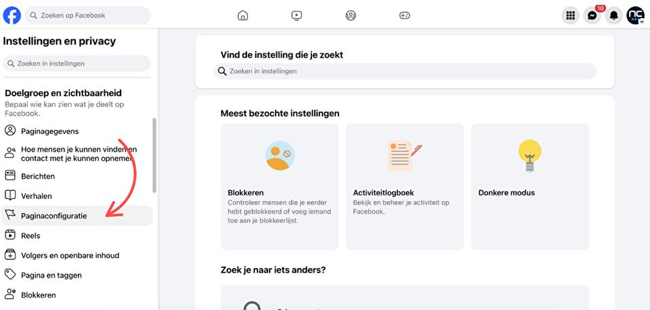Screen dimensions: 650x310
Task: Expand the profile account menu
Action: 635,16
